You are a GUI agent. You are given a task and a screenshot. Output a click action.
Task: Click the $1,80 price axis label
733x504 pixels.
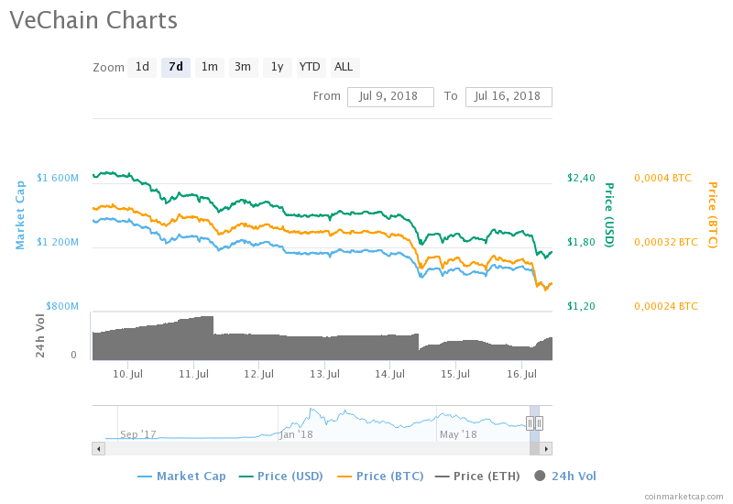pyautogui.click(x=581, y=242)
